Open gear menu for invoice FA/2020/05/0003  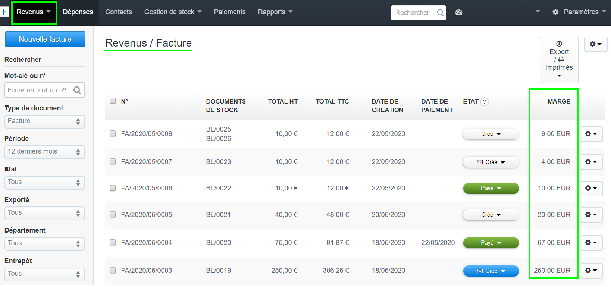coord(591,271)
